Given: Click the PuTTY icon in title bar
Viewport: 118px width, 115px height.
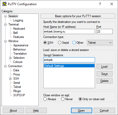Looking at the screenshot, I should click(4, 4).
